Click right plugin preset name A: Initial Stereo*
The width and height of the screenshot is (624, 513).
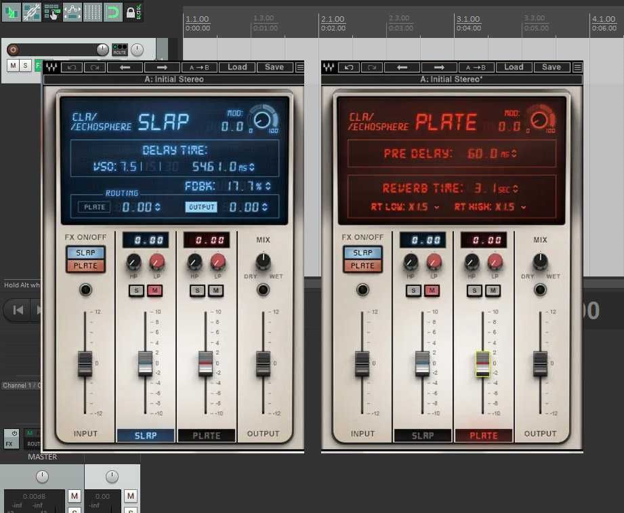pyautogui.click(x=452, y=79)
